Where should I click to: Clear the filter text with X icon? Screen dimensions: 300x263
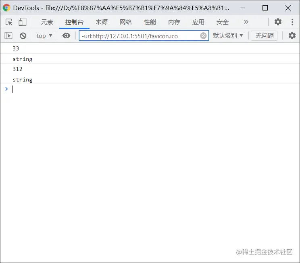[x=203, y=36]
